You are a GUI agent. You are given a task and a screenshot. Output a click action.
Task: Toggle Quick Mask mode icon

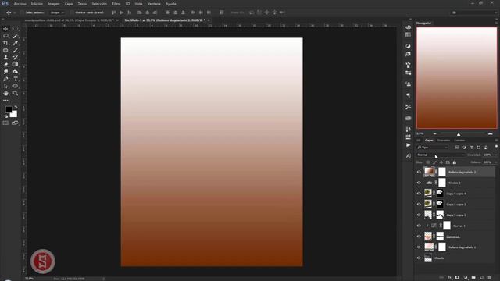5,123
